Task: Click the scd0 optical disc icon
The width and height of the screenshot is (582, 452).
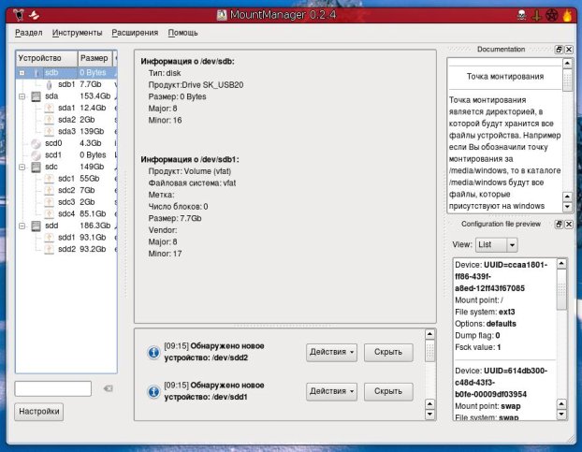Action: pos(36,143)
